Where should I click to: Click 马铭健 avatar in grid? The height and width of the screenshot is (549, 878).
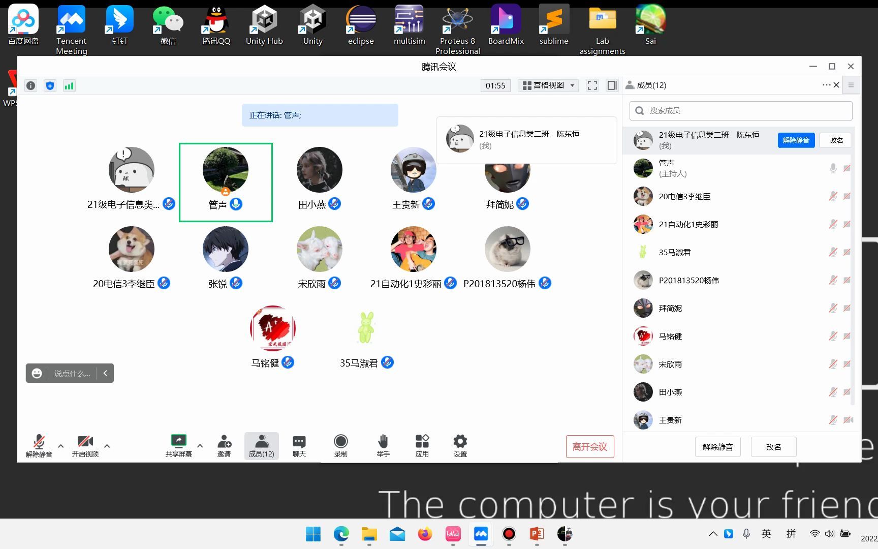273,328
